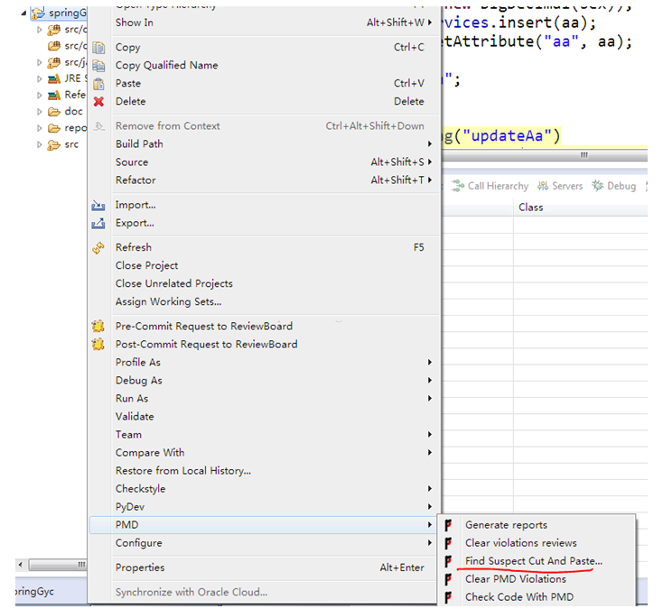Screen dimensions: 663x609
Task: Click the Class column header
Action: pyautogui.click(x=581, y=208)
